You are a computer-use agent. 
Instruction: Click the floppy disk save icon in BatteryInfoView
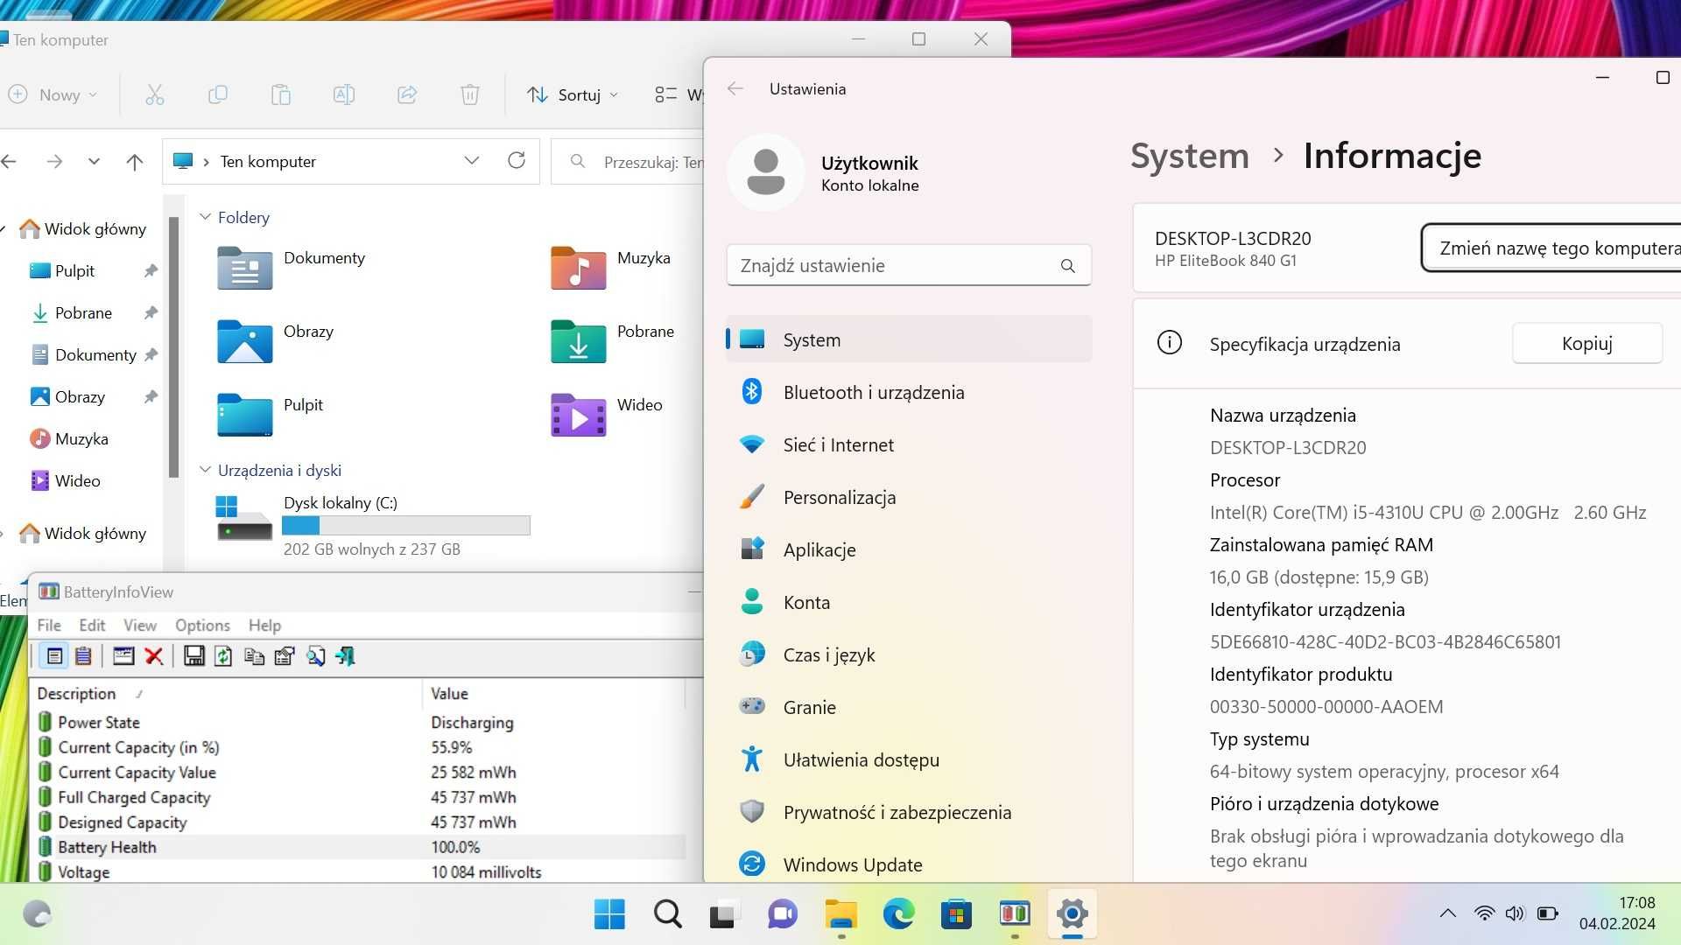194,656
